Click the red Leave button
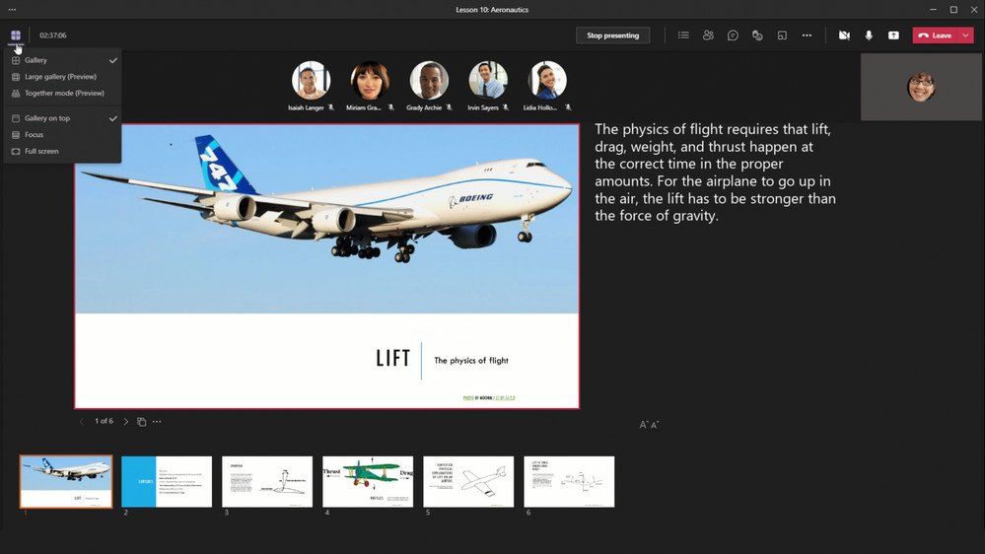 936,35
